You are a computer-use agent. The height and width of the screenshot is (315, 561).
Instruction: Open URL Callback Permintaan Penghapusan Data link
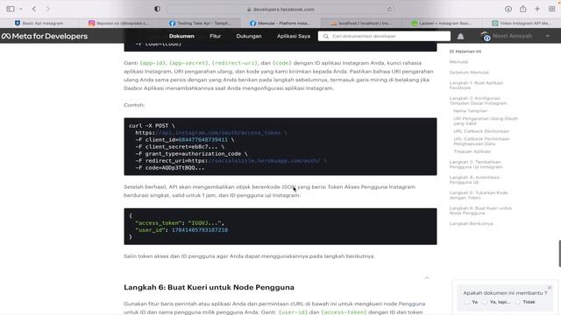pyautogui.click(x=481, y=141)
